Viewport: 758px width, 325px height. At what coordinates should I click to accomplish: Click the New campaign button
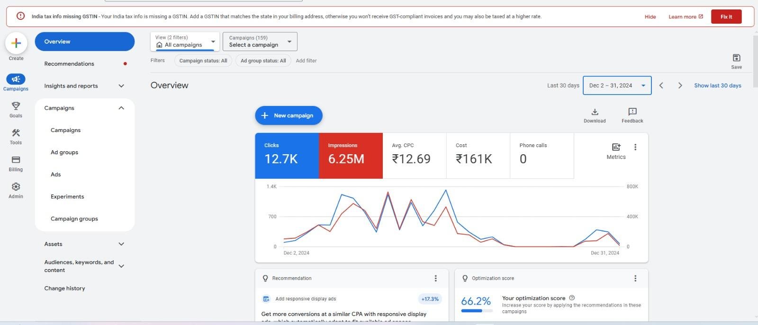289,115
